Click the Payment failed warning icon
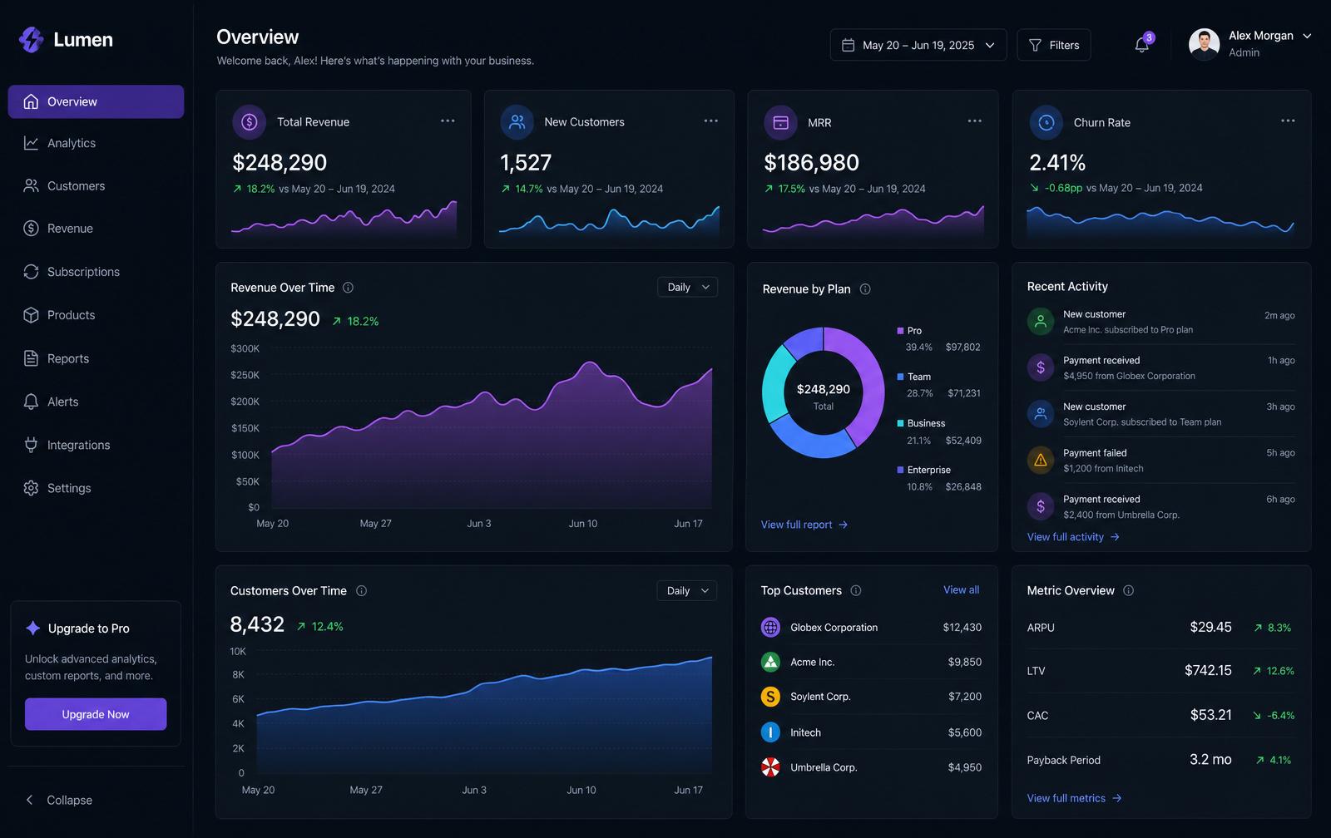Image resolution: width=1331 pixels, height=838 pixels. [1041, 461]
